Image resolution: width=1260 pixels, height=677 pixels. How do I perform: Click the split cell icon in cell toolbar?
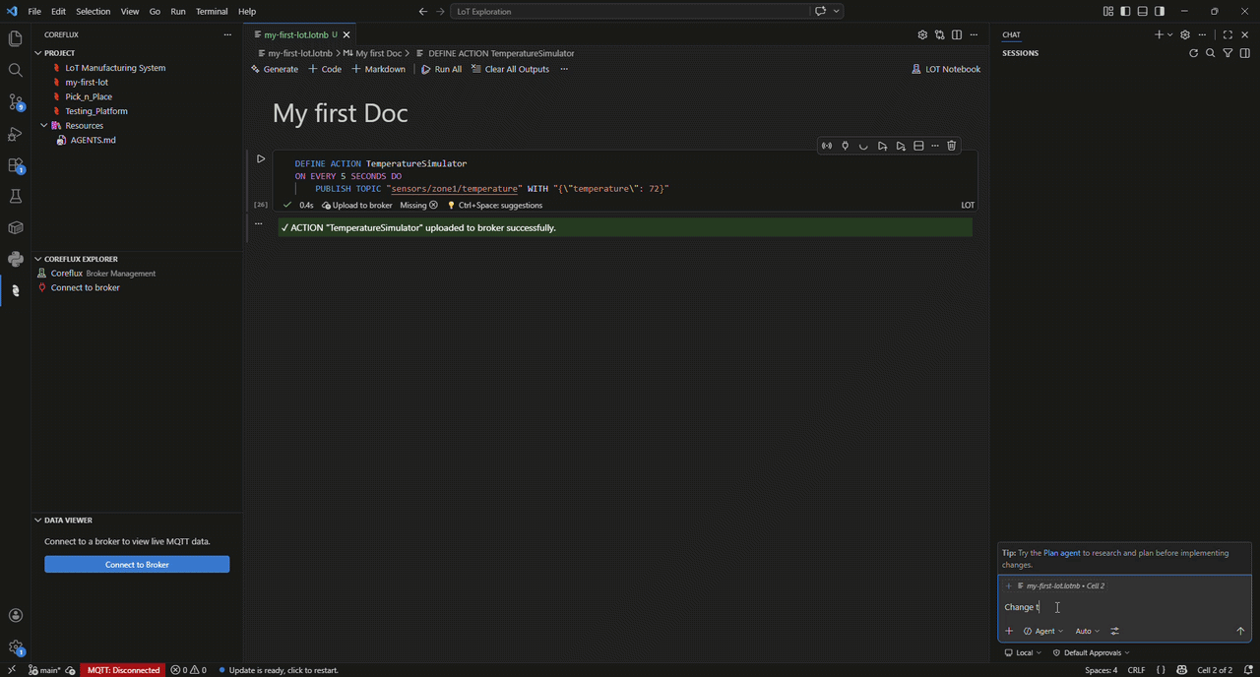(x=918, y=145)
